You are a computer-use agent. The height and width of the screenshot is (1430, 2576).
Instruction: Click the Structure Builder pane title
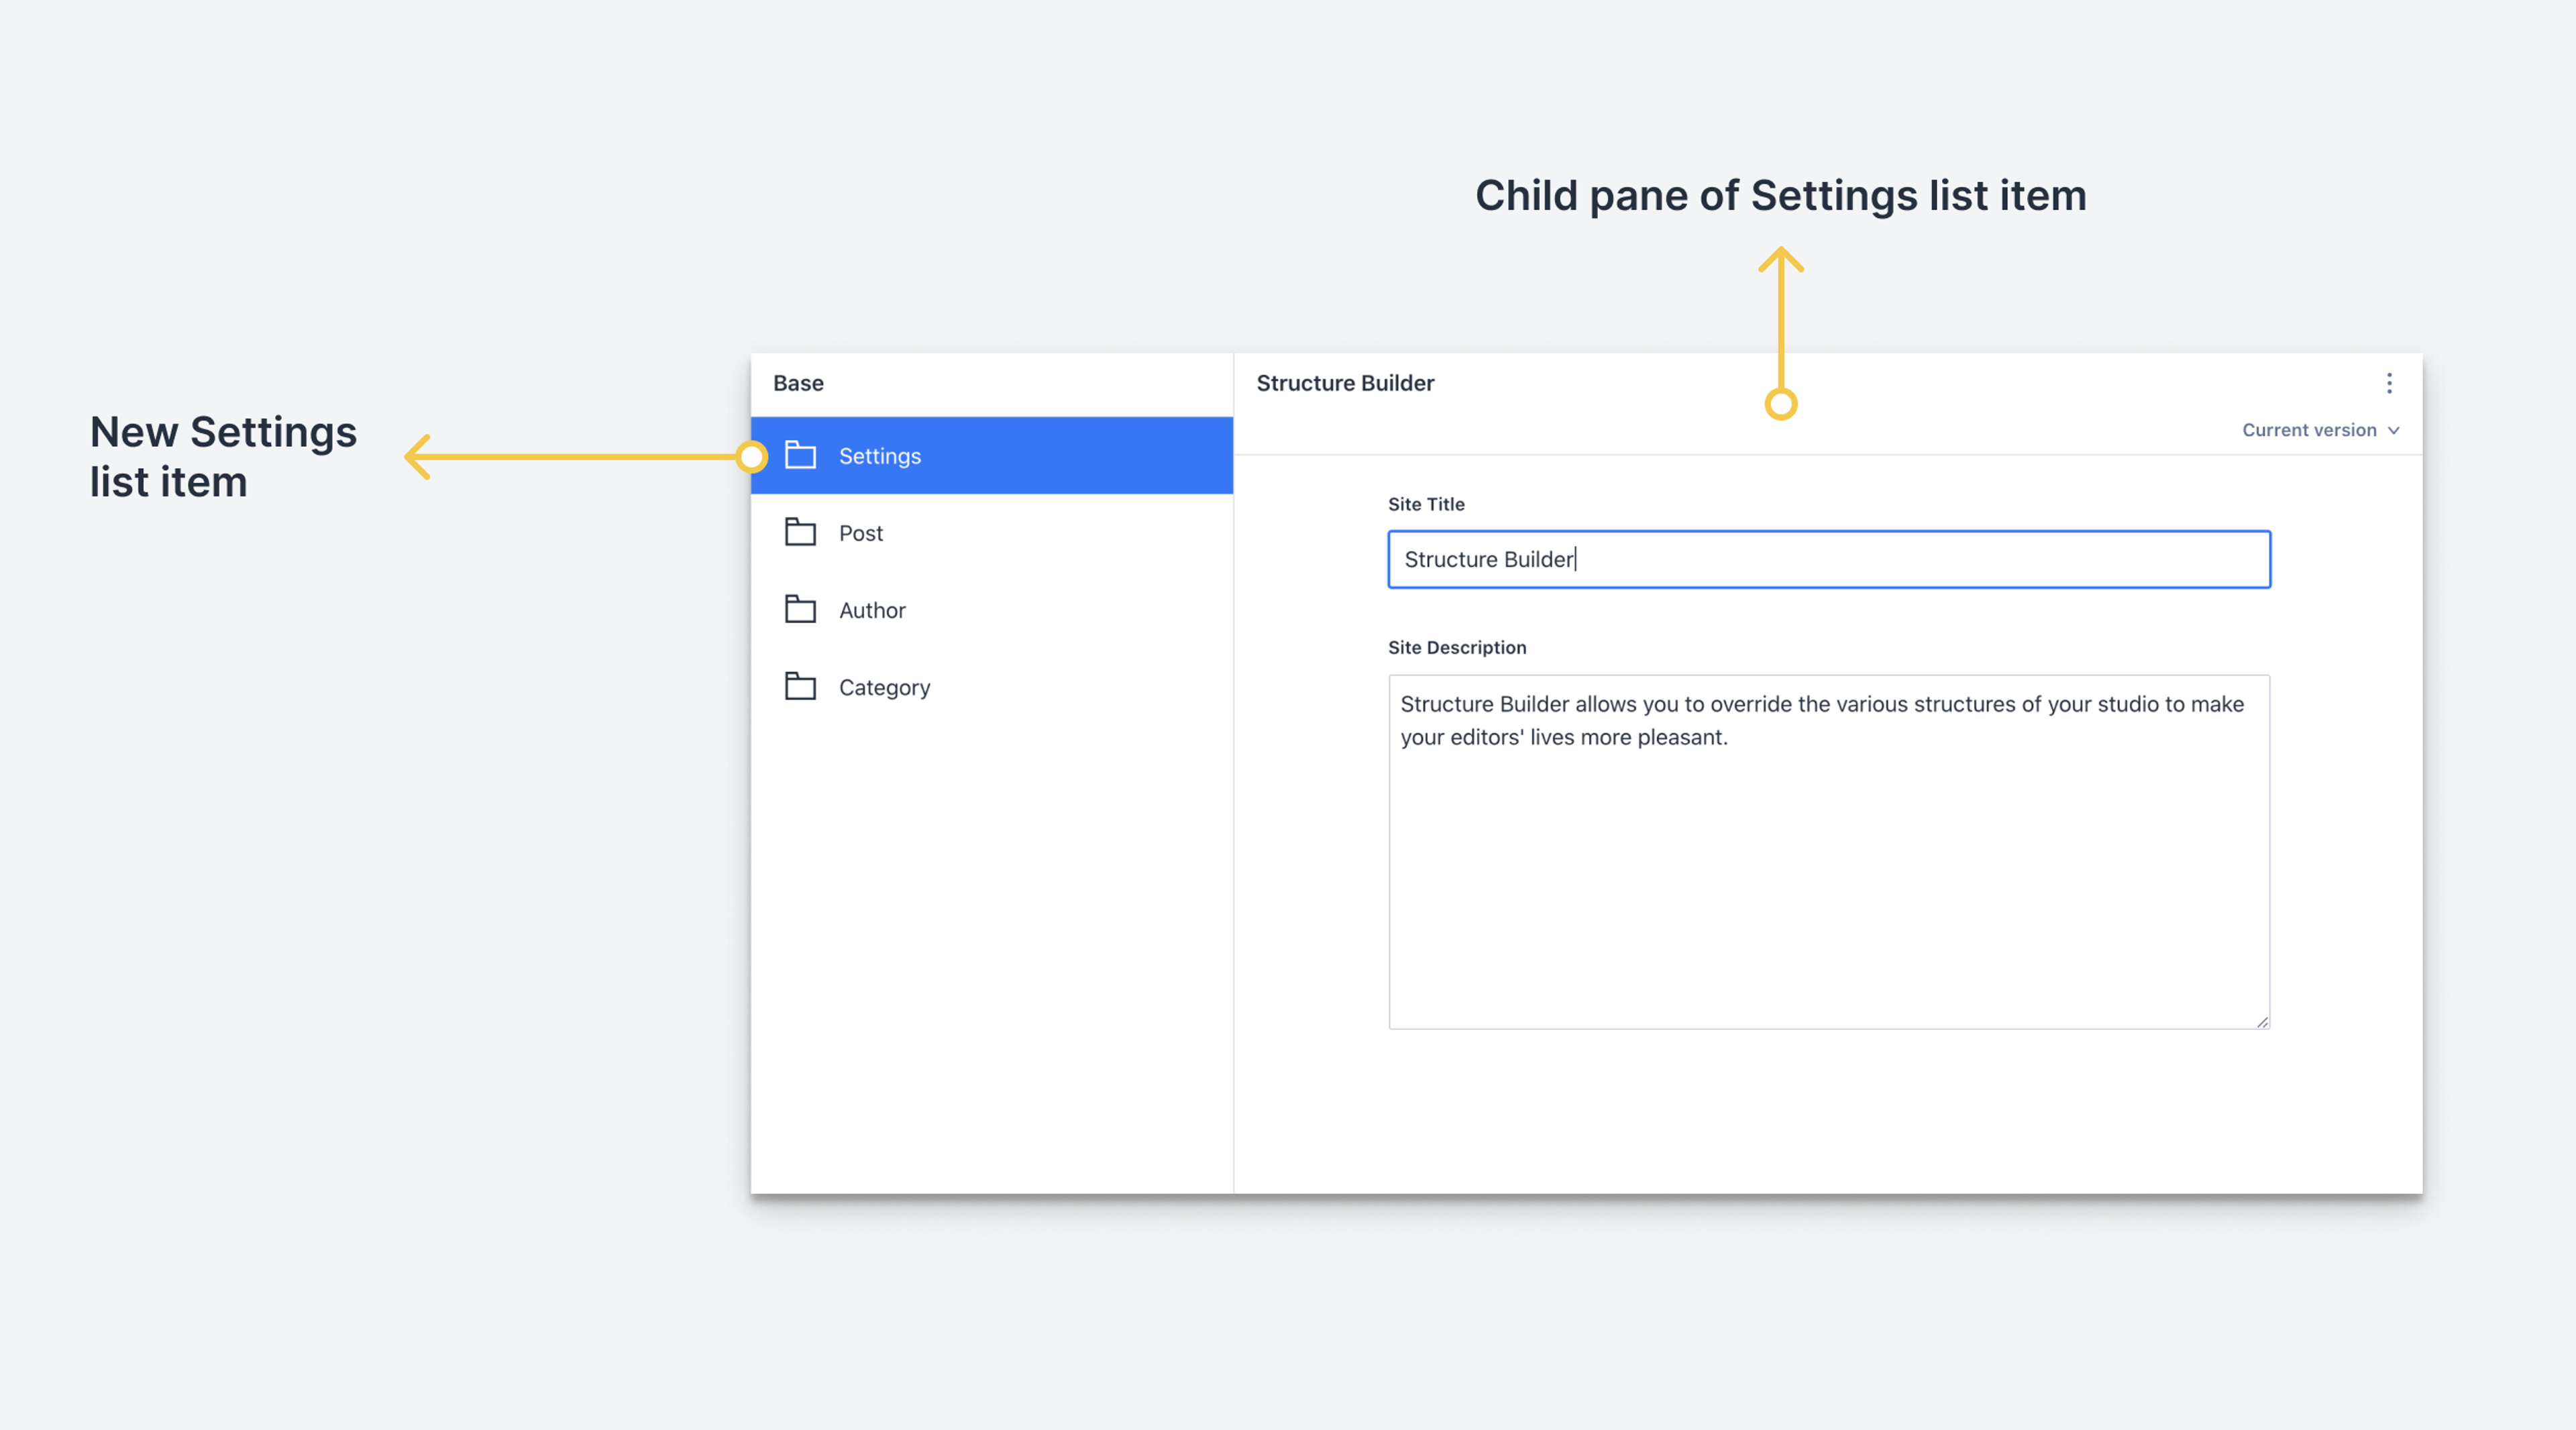pyautogui.click(x=1345, y=383)
